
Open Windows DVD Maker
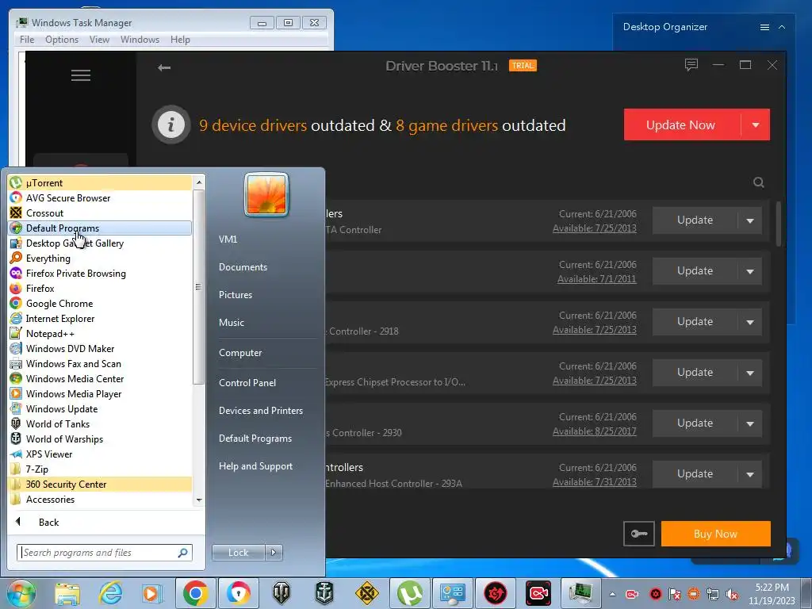pos(100,349)
